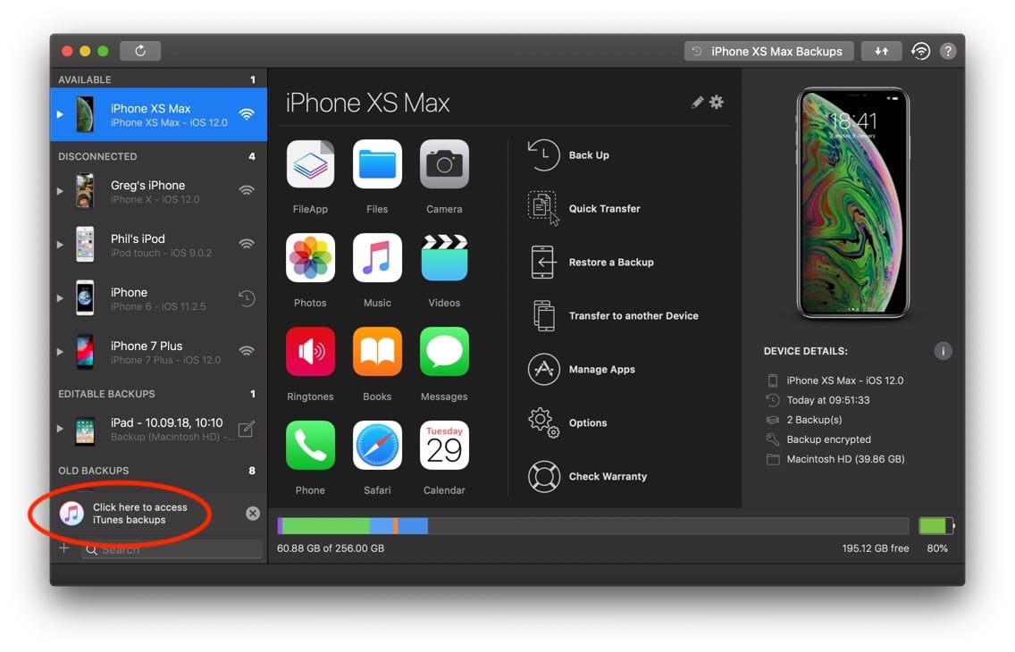Open the help question mark button
Image resolution: width=1015 pixels, height=652 pixels.
click(x=948, y=51)
